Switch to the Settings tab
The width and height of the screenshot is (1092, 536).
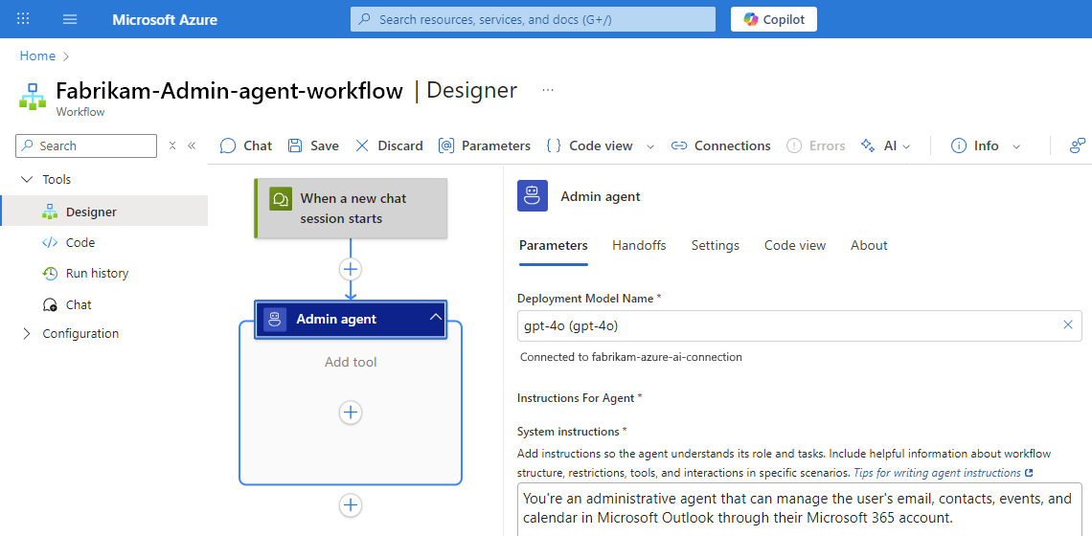coord(716,245)
